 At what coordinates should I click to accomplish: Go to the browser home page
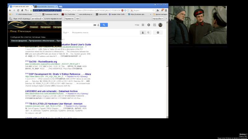22,10
